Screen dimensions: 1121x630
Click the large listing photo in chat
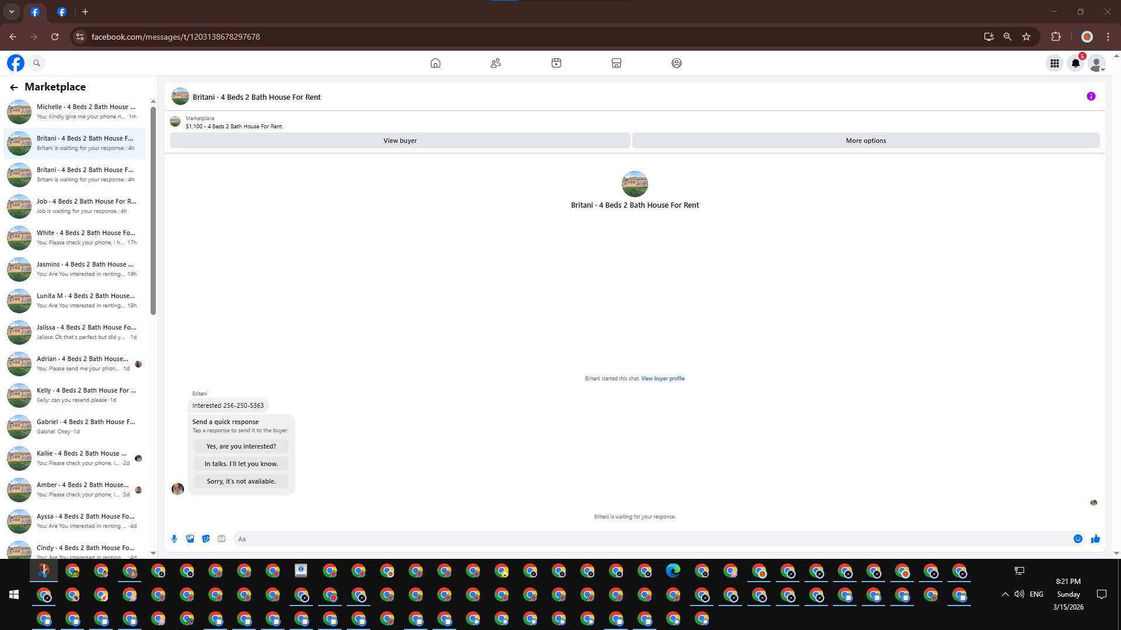635,184
